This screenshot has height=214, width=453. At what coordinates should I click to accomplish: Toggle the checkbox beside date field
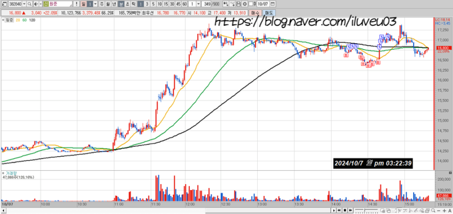250,4
